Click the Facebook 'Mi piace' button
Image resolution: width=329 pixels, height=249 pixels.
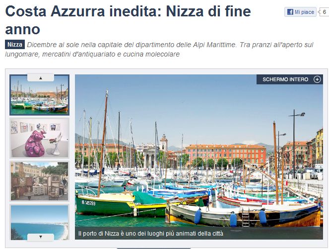point(300,12)
